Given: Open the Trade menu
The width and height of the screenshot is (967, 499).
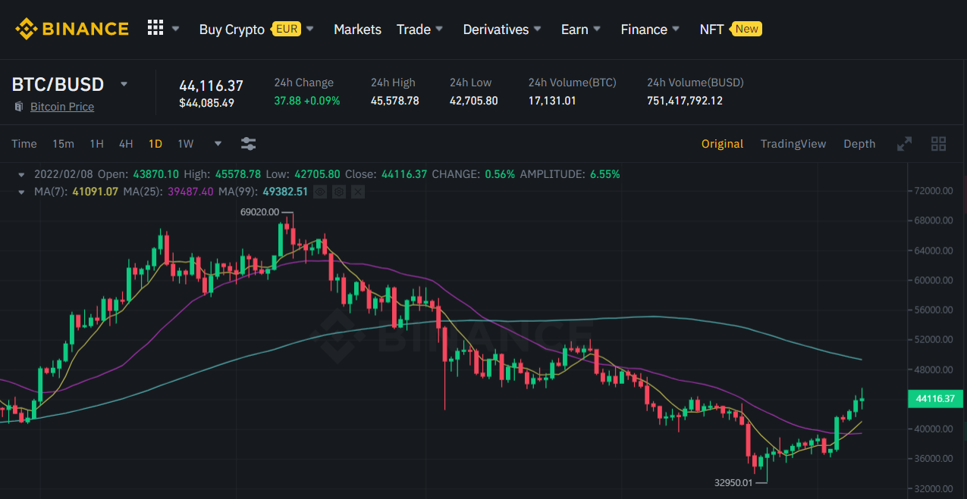Looking at the screenshot, I should [x=413, y=29].
